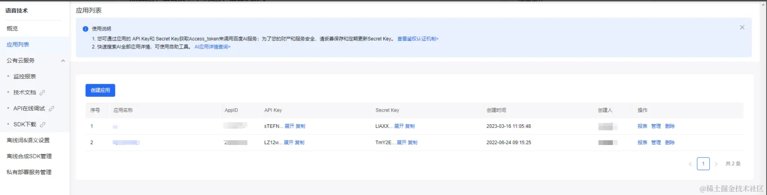Viewport: 767px width, 195px height.
Task: Click 删除 for the 2023-03-16 app row
Action: (x=670, y=126)
